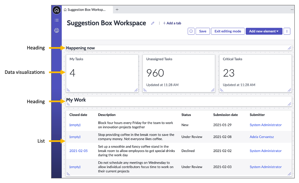The width and height of the screenshot is (299, 183).
Task: Click the Exit editing mode button
Action: point(228,31)
